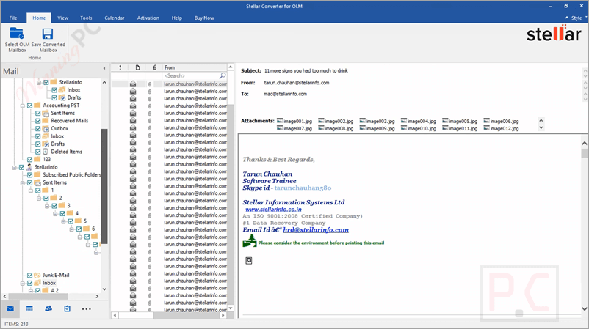Click Stellarinfo user profile icon
589x329 pixels.
pos(29,167)
